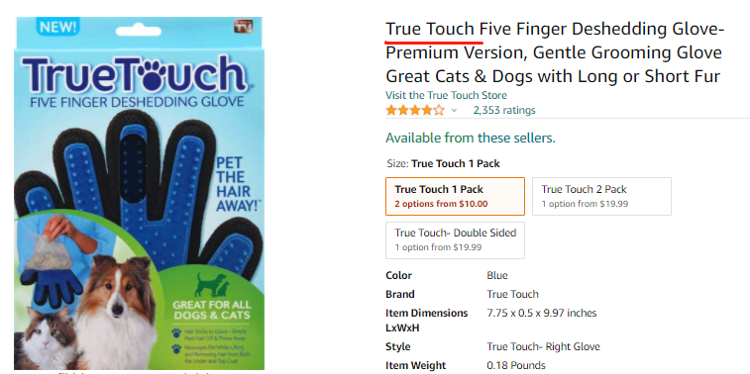Viewport: 750px width, 374px height.
Task: Click the Blue color value text
Action: tap(497, 276)
